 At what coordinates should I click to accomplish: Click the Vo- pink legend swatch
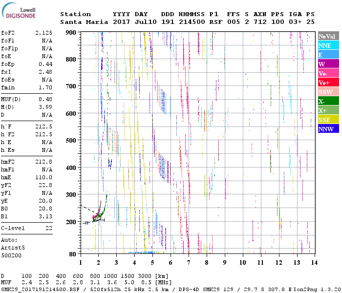(328, 73)
